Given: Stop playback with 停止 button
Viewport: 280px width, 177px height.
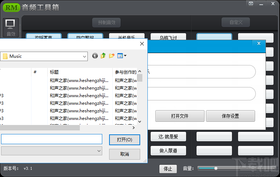Looking at the screenshot, I should pos(168,169).
